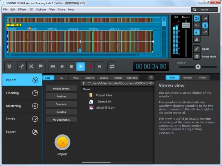Switch to the Speech tab
The image size is (222, 166).
[104, 78]
